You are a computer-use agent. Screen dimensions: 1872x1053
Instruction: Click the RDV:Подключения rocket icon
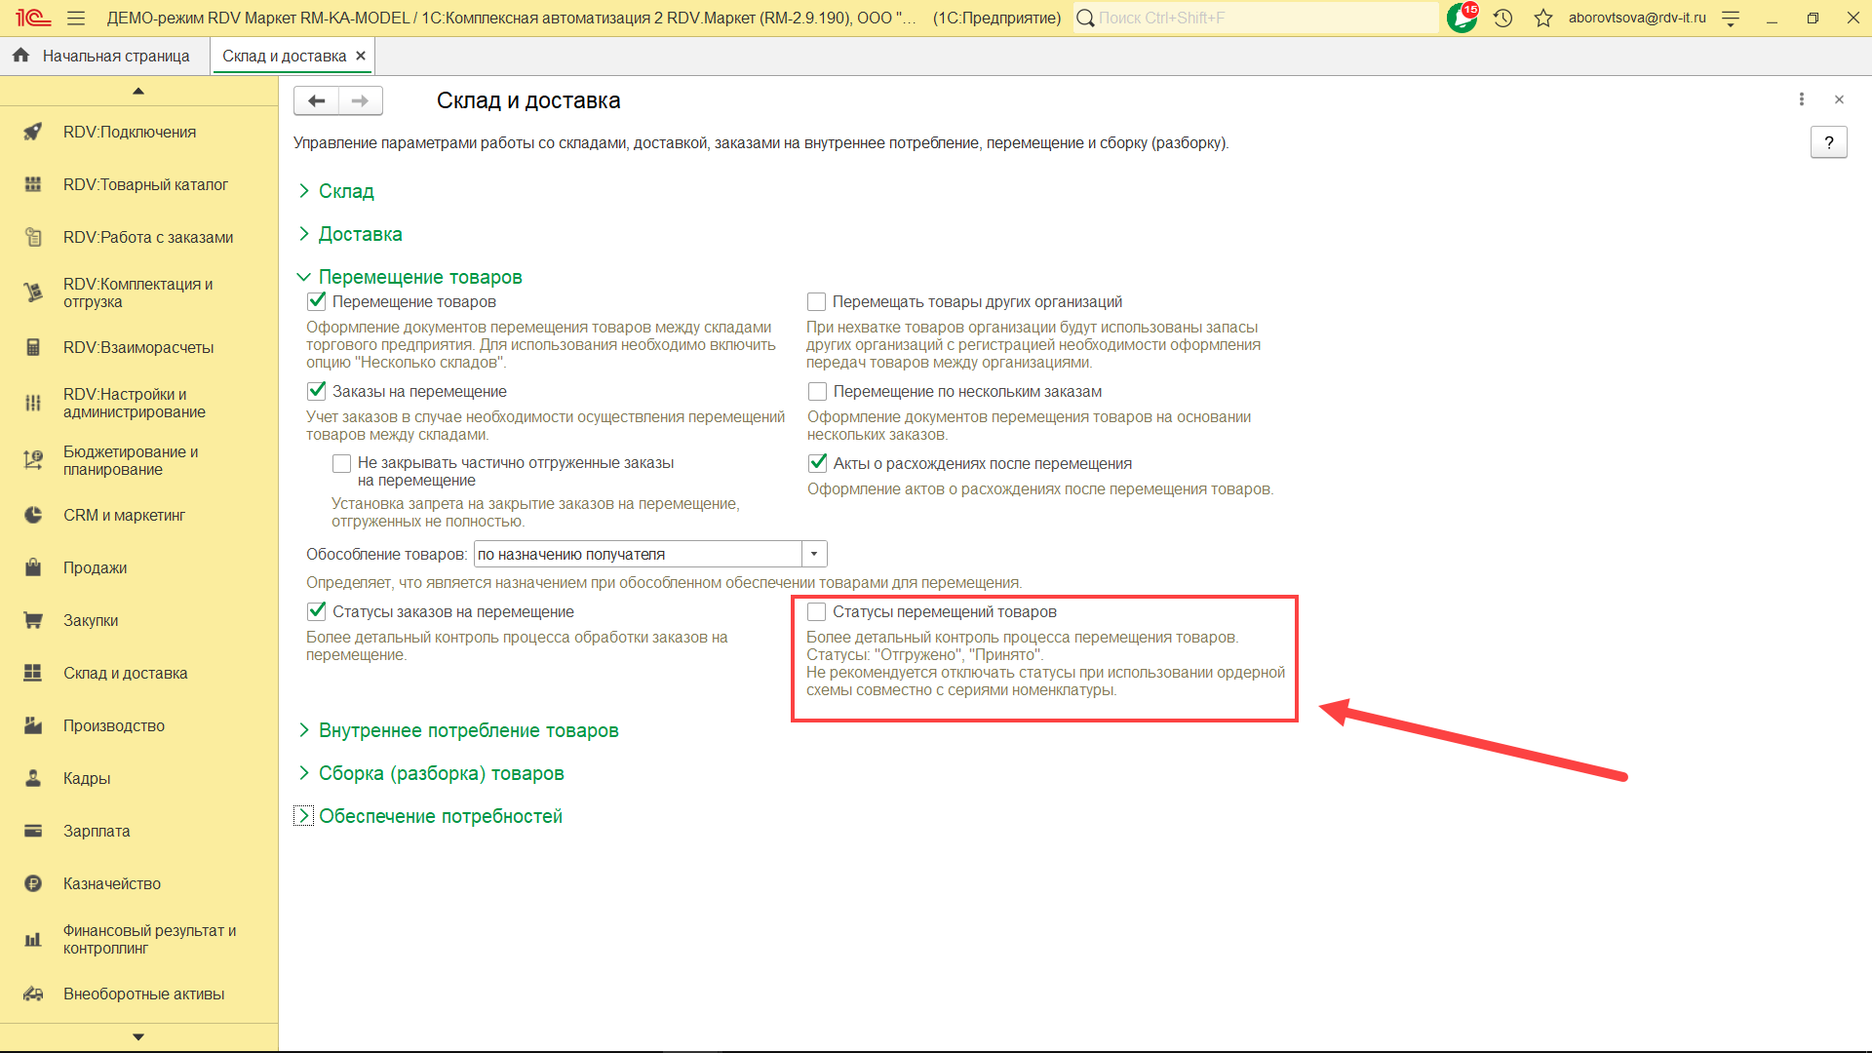(33, 132)
